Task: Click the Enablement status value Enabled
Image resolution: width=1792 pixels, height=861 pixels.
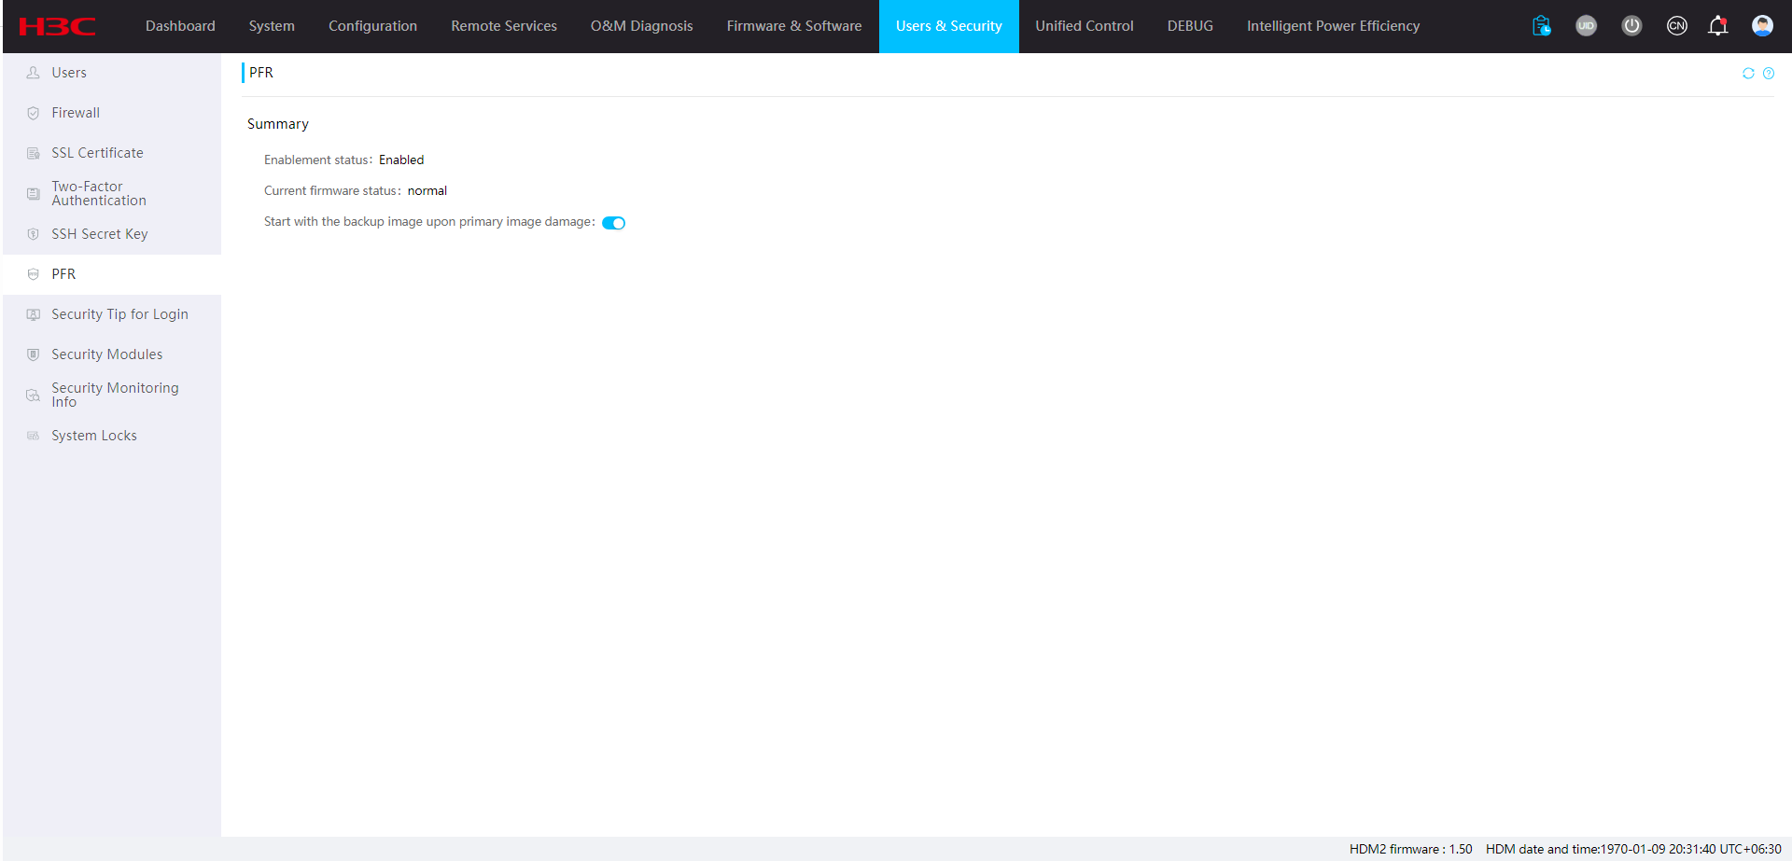Action: (401, 160)
